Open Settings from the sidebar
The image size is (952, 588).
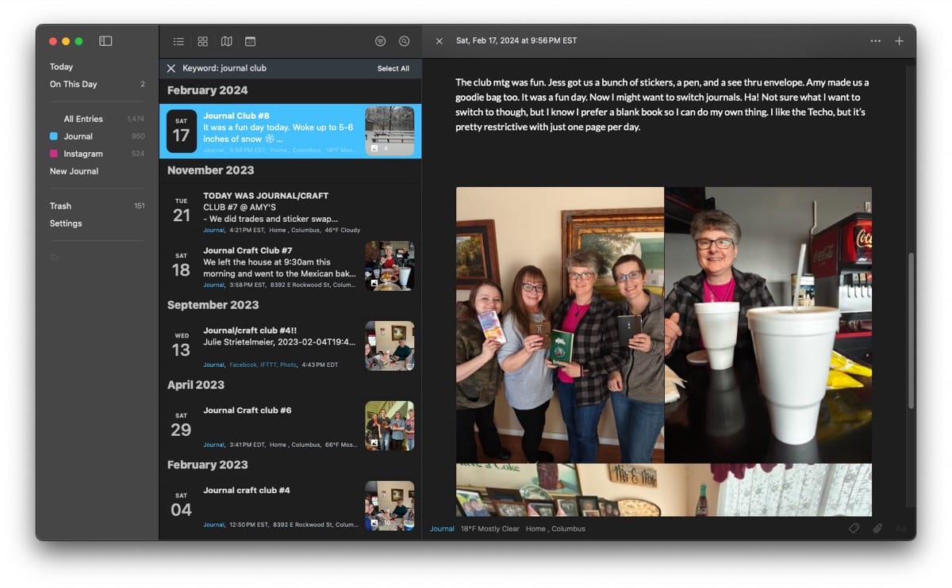(x=65, y=223)
